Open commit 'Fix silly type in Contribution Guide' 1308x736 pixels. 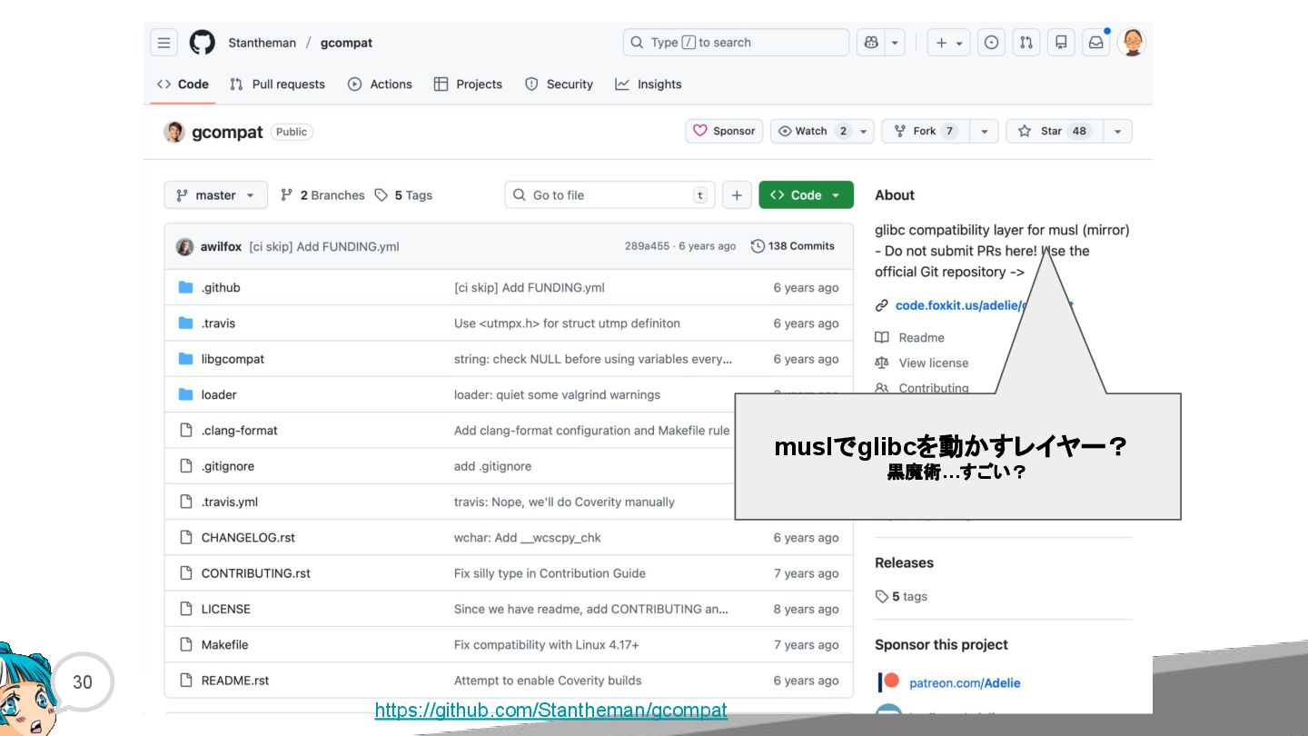click(550, 573)
